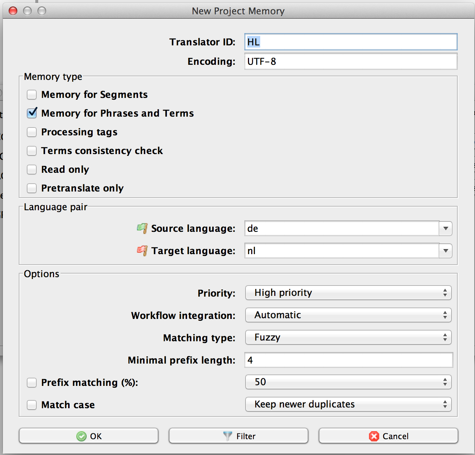
Task: Open the Workflow integration Automatic dropdown
Action: pos(348,315)
